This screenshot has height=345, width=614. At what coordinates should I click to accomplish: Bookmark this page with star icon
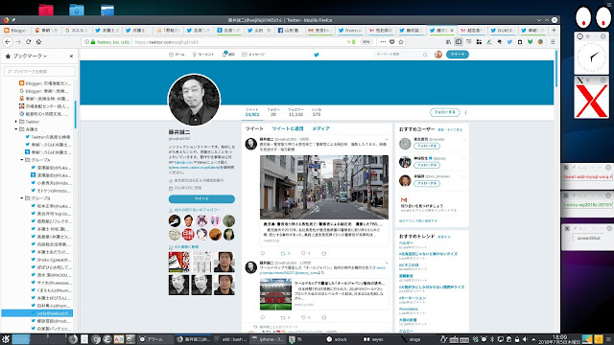[x=401, y=42]
